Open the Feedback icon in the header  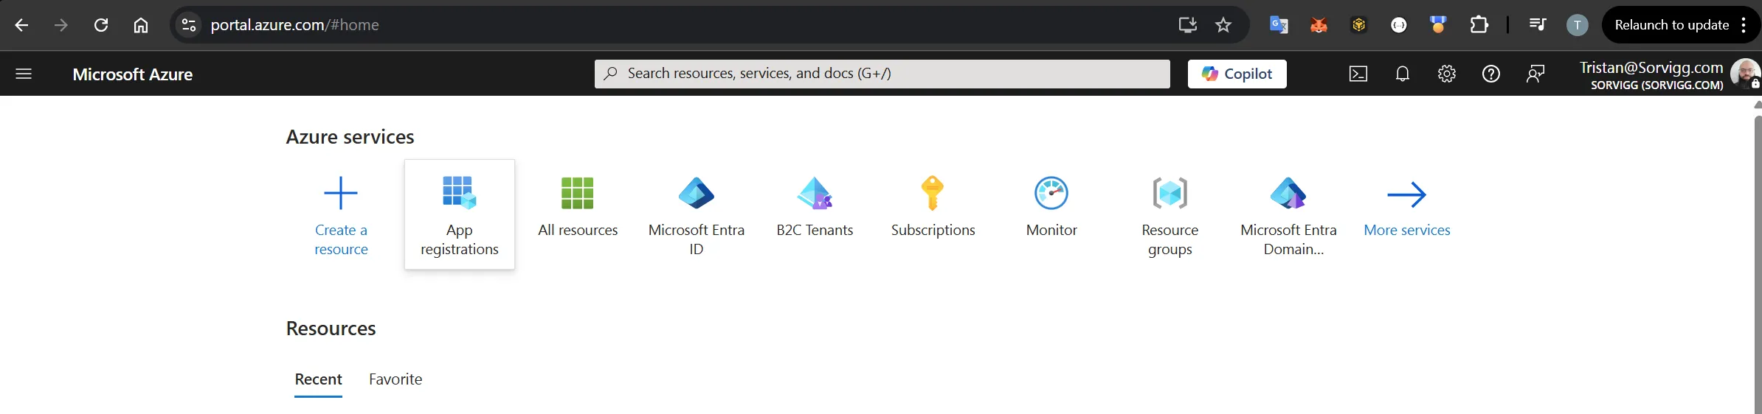click(1535, 74)
